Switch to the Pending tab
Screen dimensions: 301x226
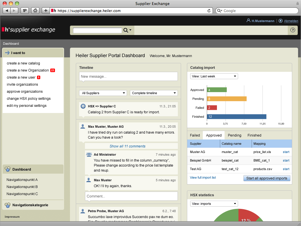pyautogui.click(x=234, y=135)
